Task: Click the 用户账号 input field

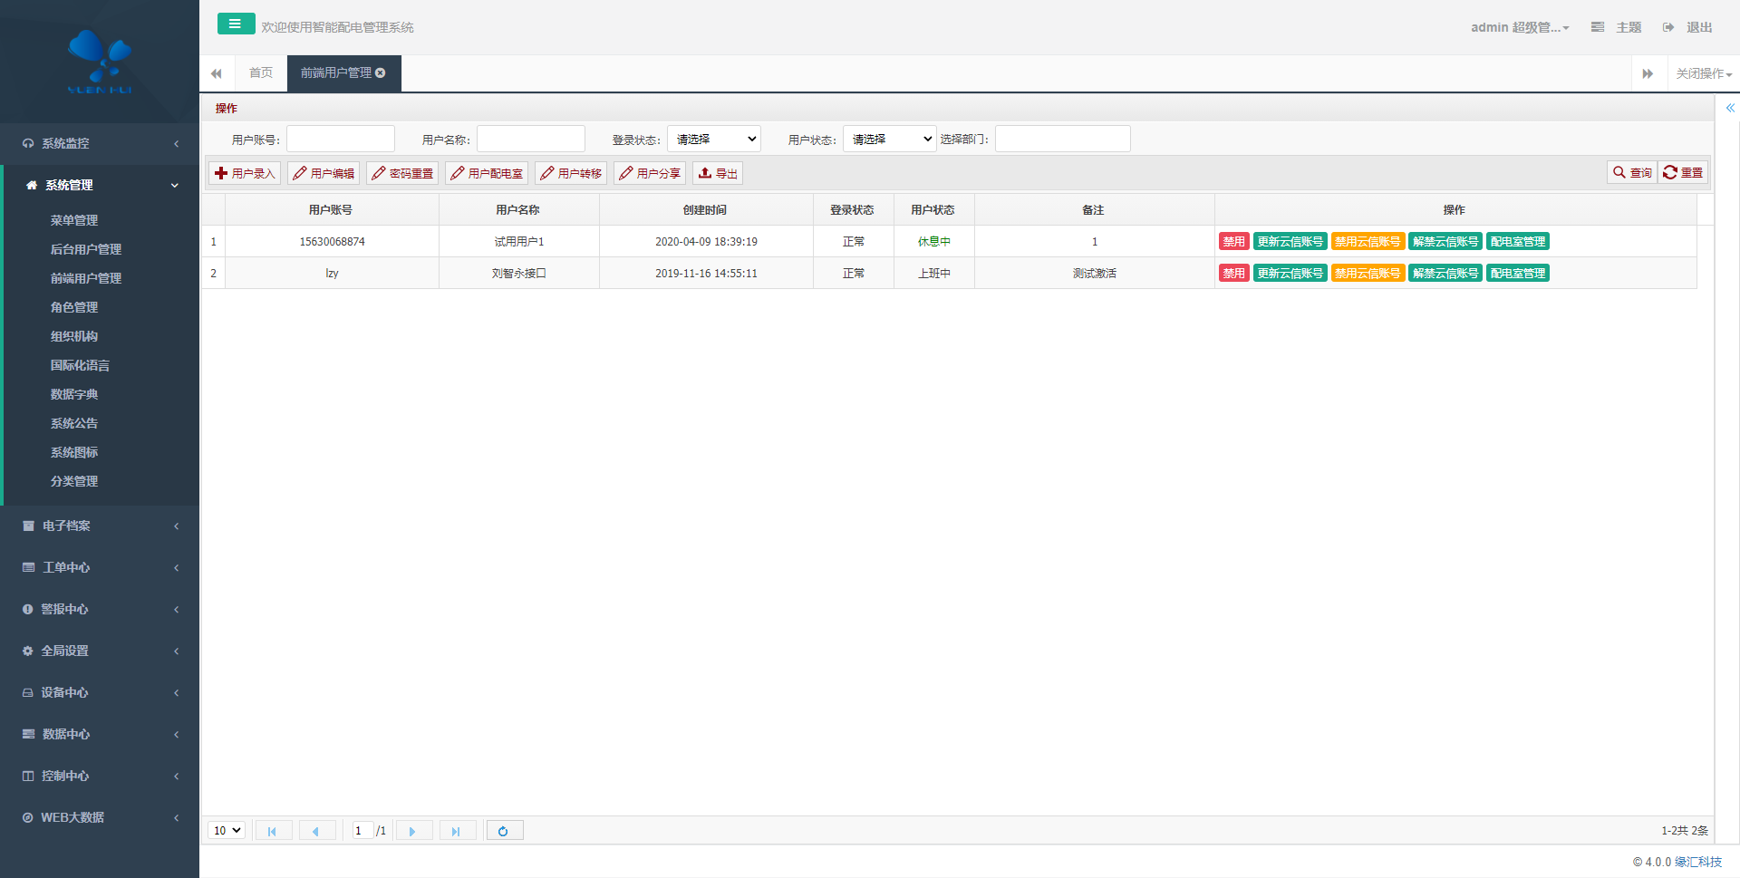Action: (341, 140)
